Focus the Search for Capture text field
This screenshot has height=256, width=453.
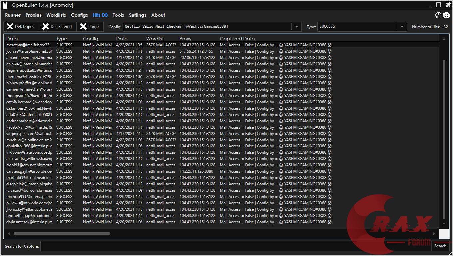pos(233,246)
